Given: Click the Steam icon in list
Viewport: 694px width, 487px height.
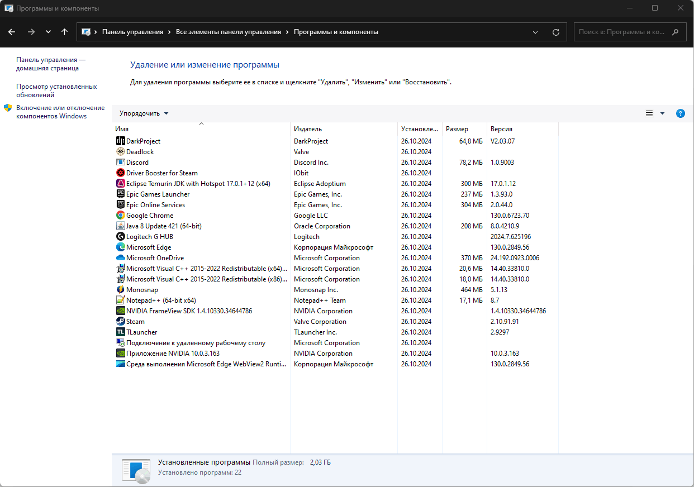Looking at the screenshot, I should point(120,322).
